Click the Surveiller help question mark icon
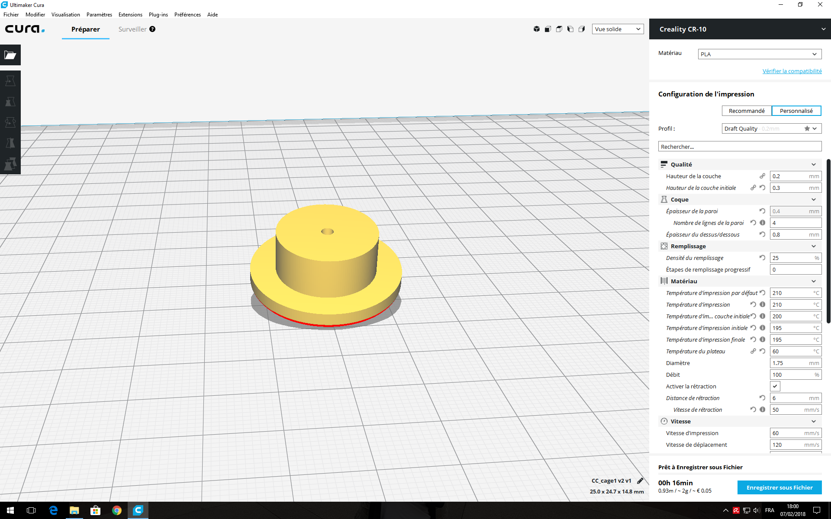Image resolution: width=831 pixels, height=519 pixels. point(152,29)
